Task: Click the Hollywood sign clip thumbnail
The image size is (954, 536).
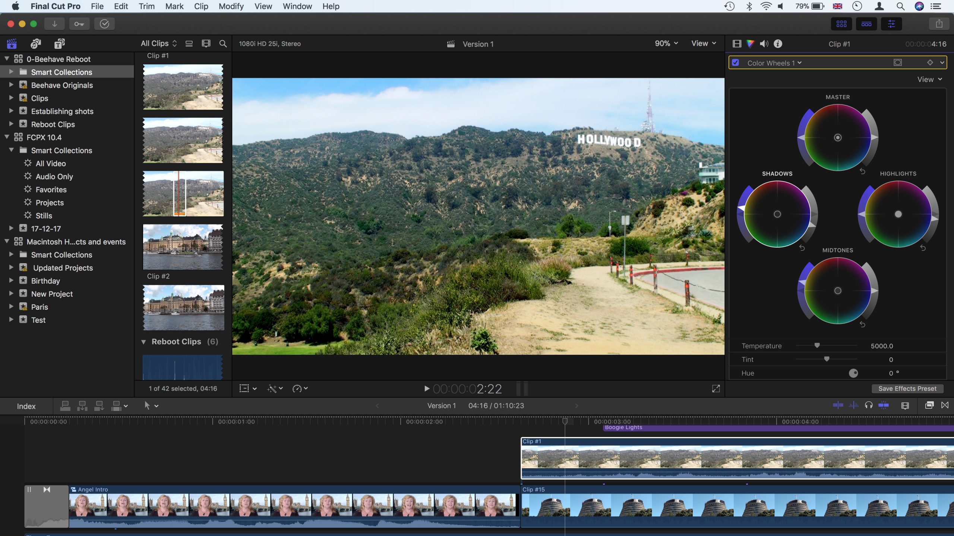Action: (183, 86)
